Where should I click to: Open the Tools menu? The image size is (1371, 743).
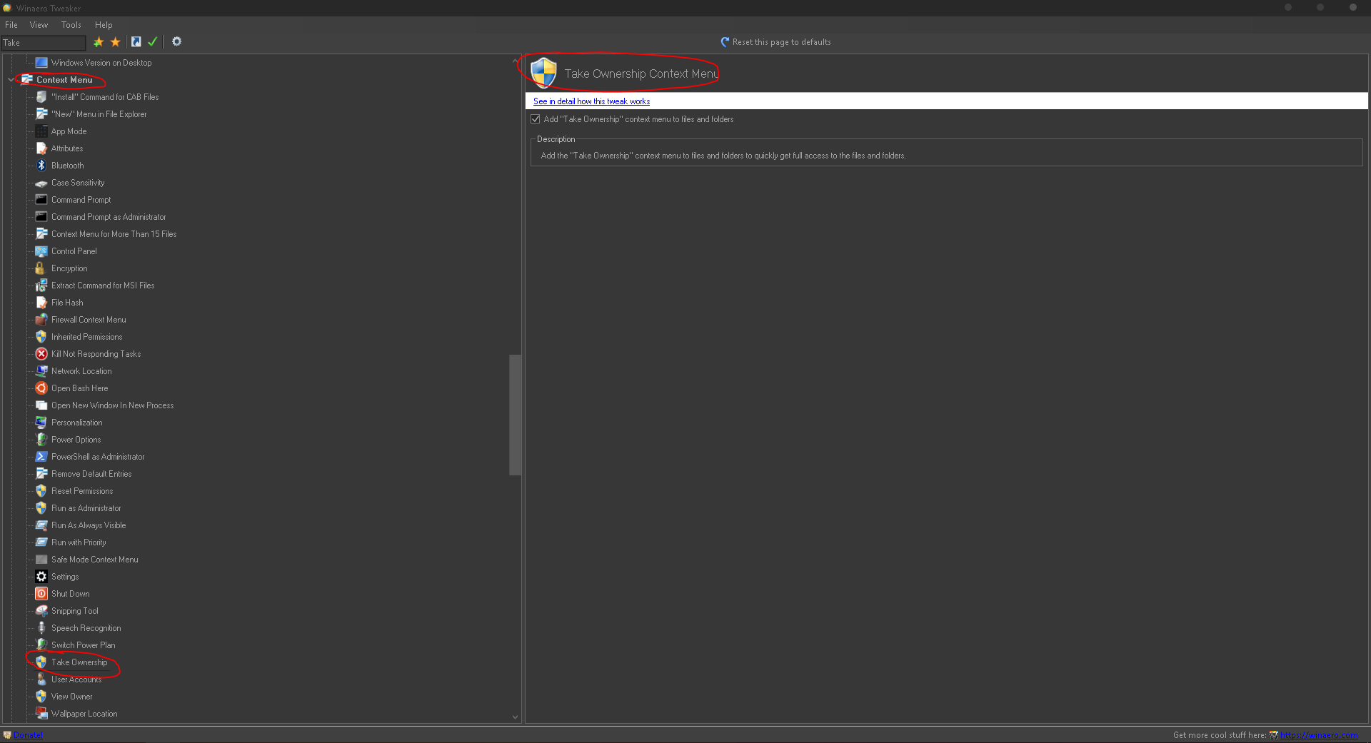(x=71, y=24)
